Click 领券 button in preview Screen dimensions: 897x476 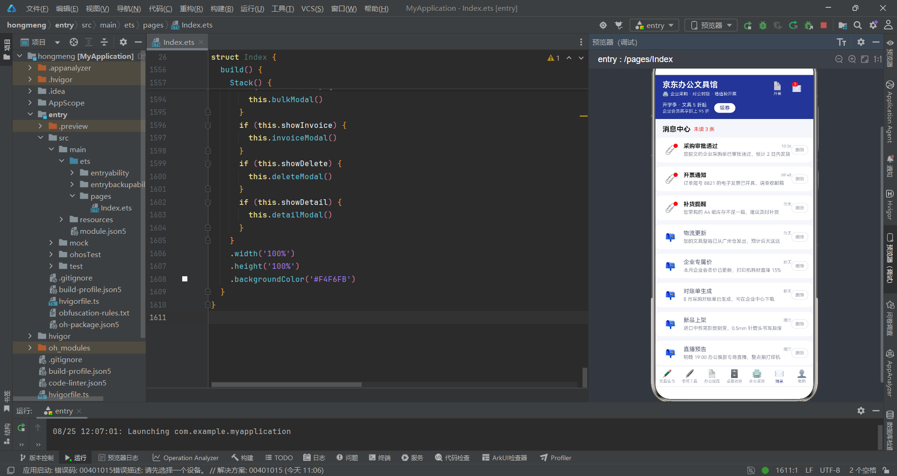(x=725, y=108)
